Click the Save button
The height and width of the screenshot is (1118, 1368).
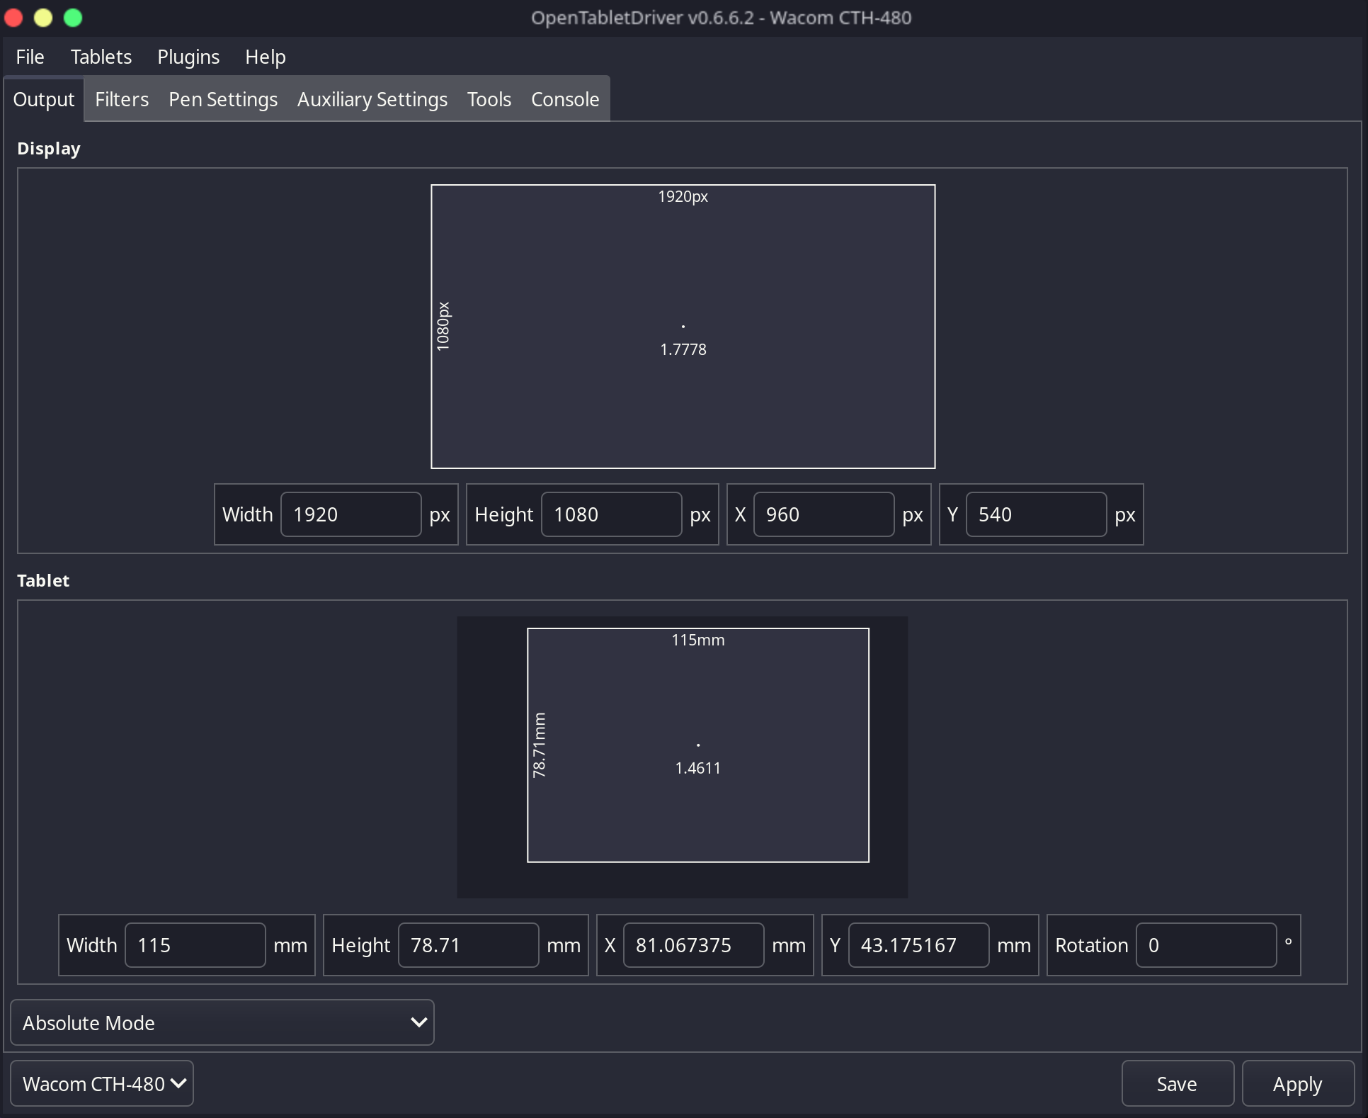[x=1177, y=1083]
